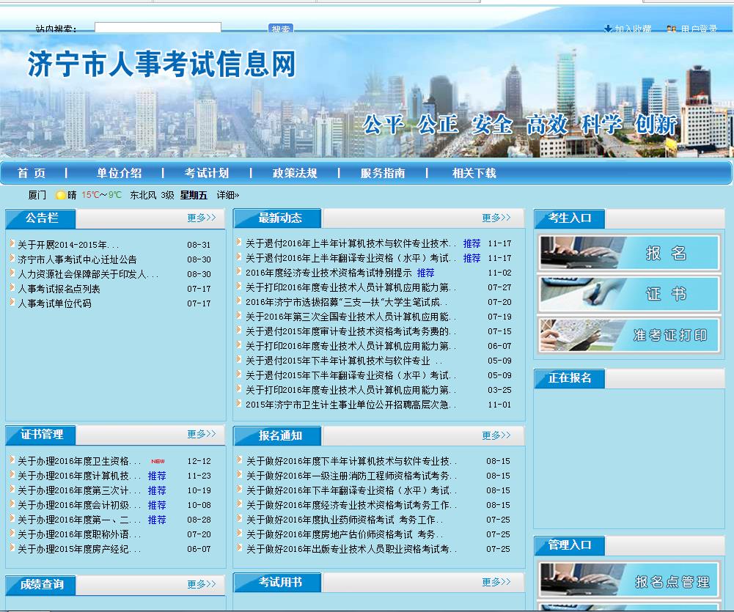Click the 管理入口 section header
This screenshot has height=612, width=734.
pos(570,545)
